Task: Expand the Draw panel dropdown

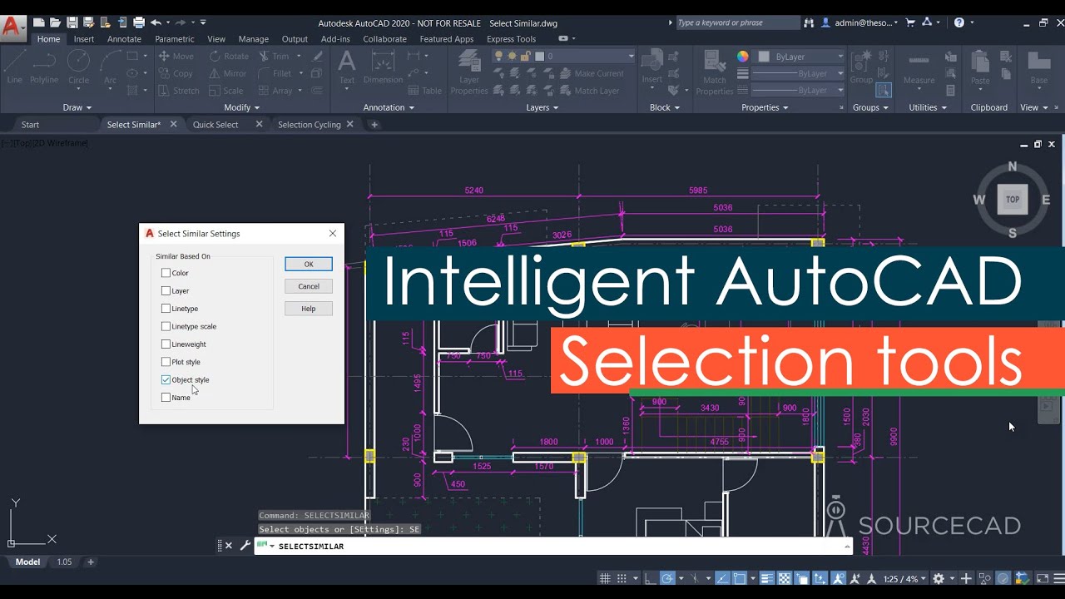Action: coord(77,107)
